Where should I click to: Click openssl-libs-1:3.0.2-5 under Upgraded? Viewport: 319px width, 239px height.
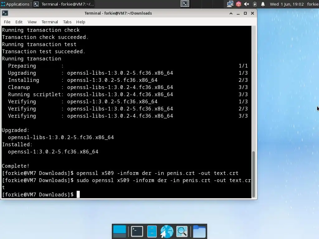point(61,137)
